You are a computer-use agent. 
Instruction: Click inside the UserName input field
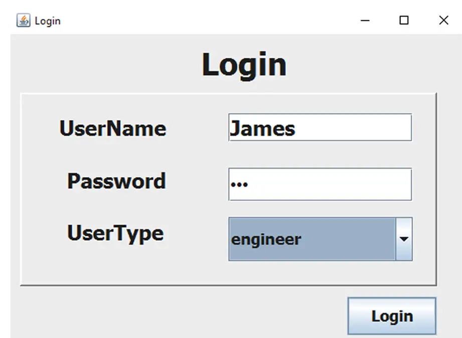point(320,127)
